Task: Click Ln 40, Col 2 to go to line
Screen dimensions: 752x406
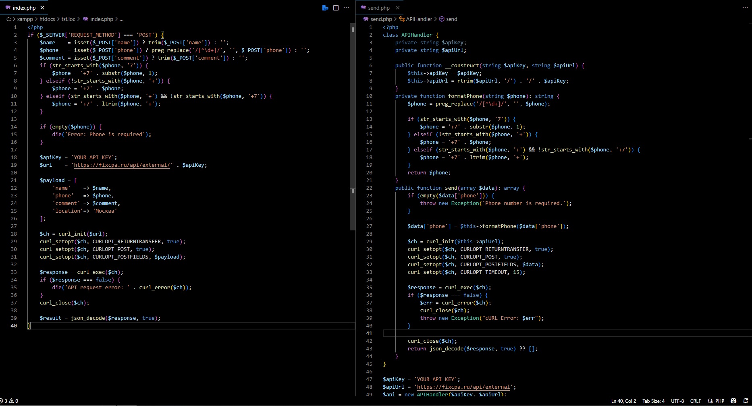Action: (x=623, y=400)
